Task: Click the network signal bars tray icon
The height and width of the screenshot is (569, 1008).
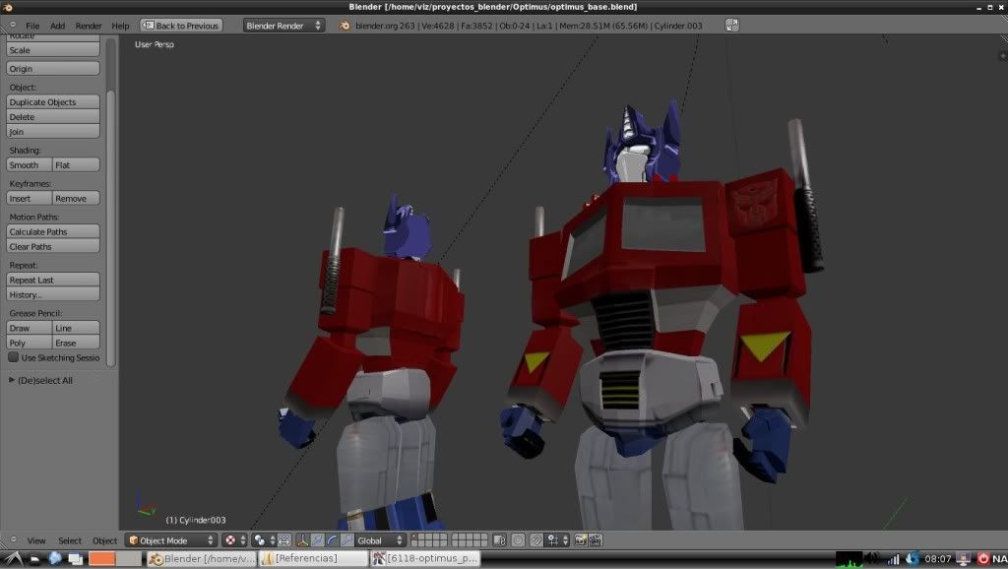Action: (894, 559)
